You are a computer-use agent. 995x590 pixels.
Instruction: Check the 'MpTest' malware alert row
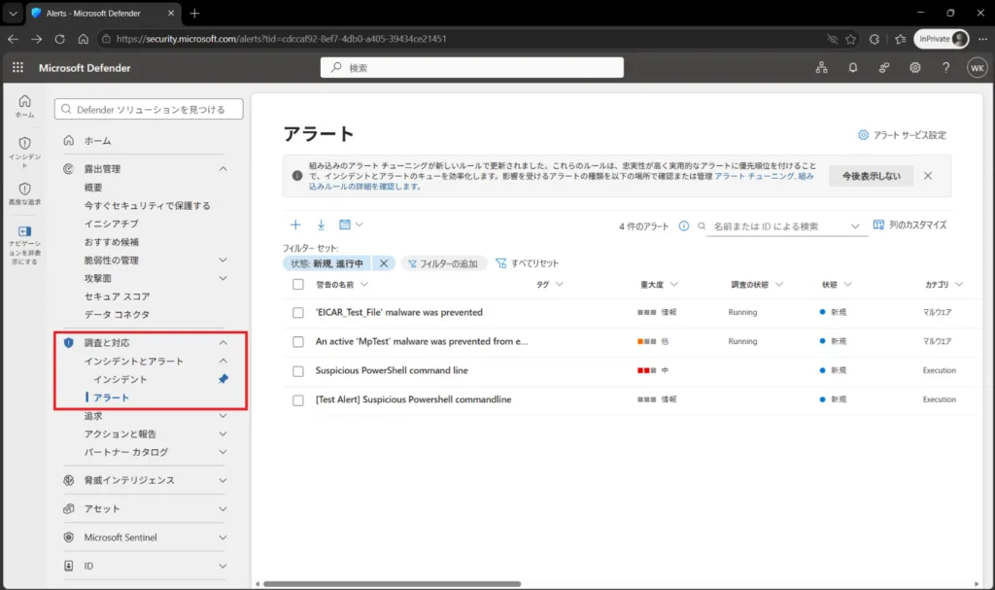coord(297,342)
